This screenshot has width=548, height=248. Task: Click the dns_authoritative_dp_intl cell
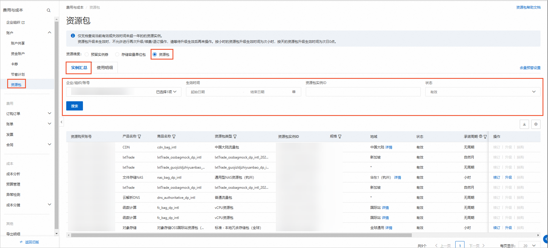[176, 197]
